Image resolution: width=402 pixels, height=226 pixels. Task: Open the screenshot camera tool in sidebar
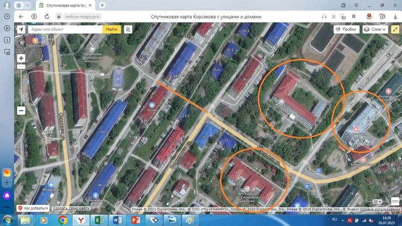7,52
